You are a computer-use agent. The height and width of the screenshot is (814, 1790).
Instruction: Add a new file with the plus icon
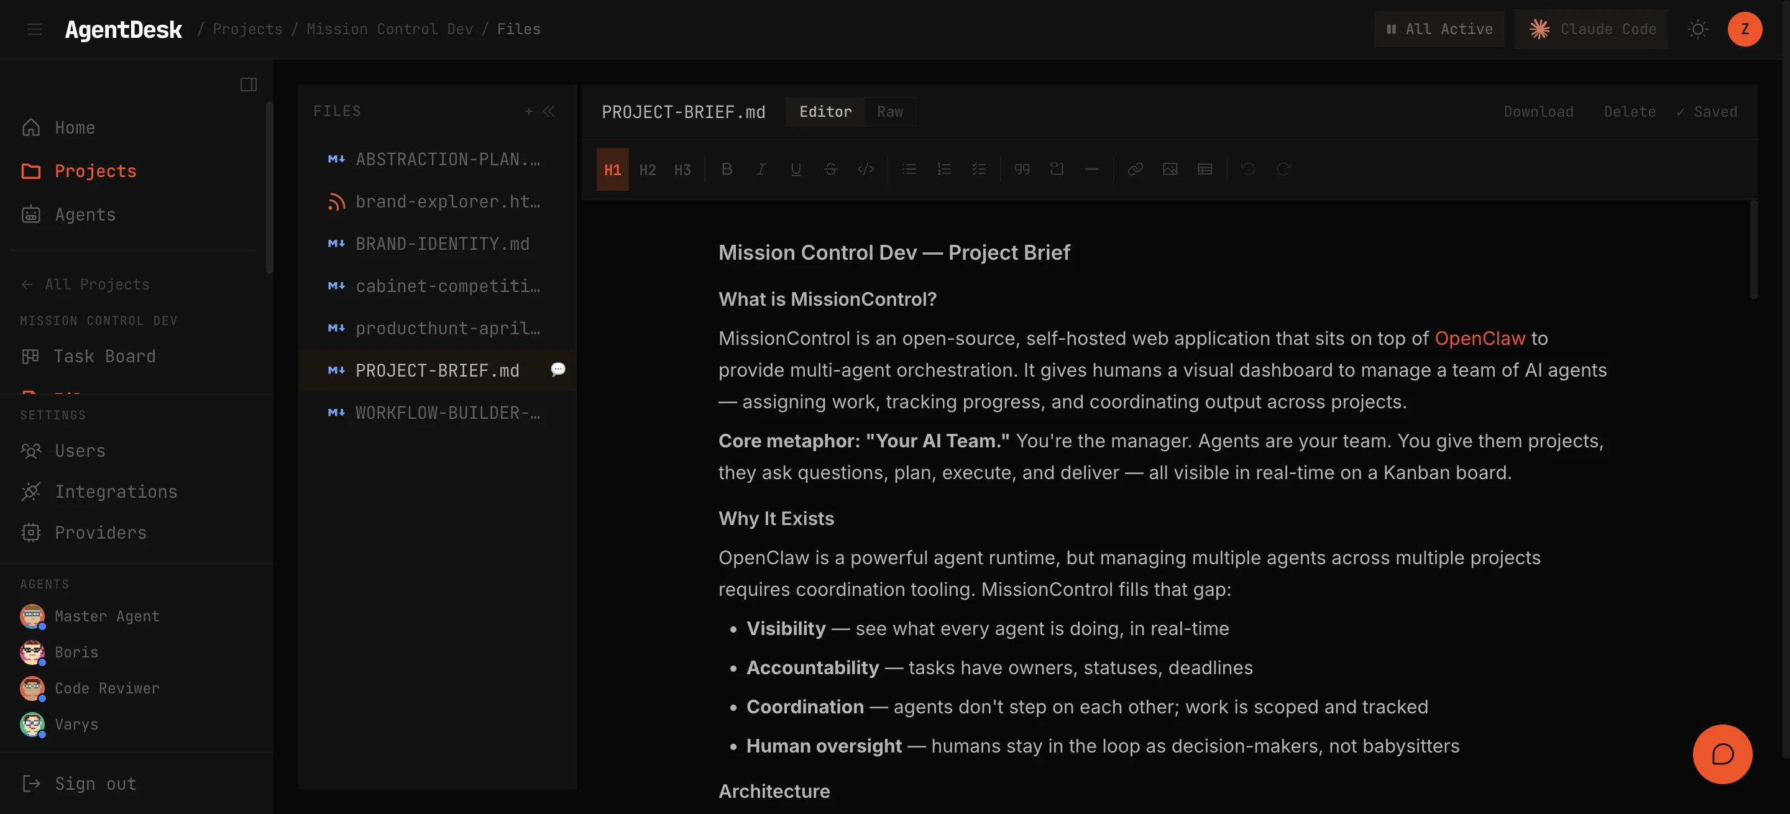[529, 111]
